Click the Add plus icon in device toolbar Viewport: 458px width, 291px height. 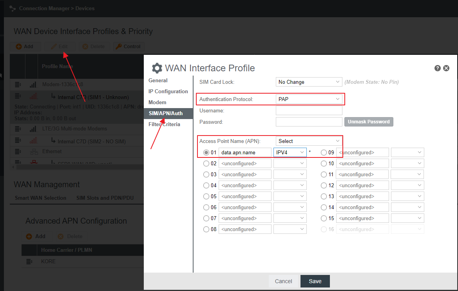pos(19,47)
